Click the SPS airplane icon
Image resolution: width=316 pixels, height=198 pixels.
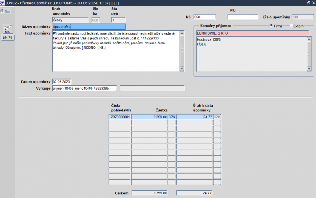[8, 29]
